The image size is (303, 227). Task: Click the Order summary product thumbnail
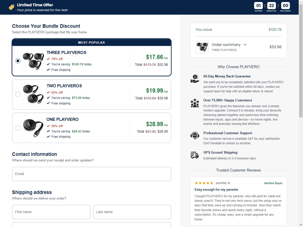pyautogui.click(x=202, y=47)
